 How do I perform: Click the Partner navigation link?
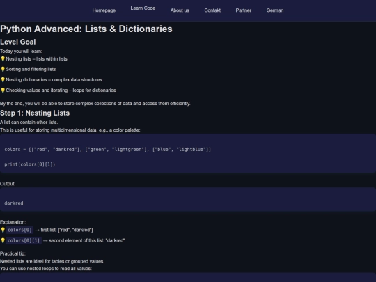[x=244, y=10]
